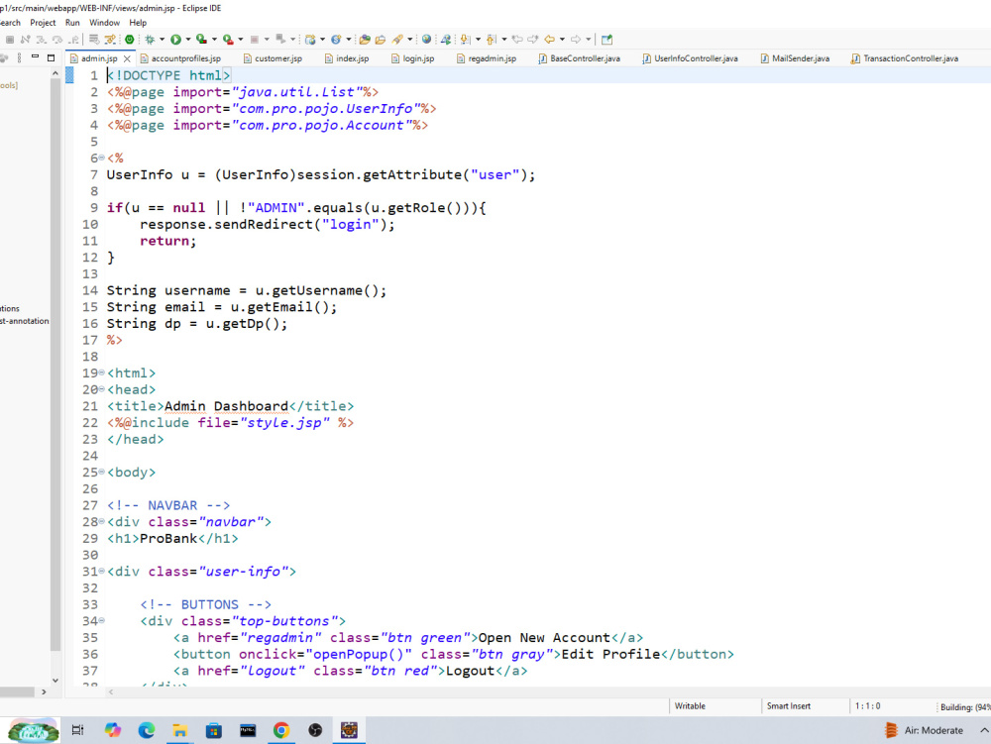This screenshot has width=991, height=744.
Task: Collapse head fold at line 20
Action: click(102, 389)
